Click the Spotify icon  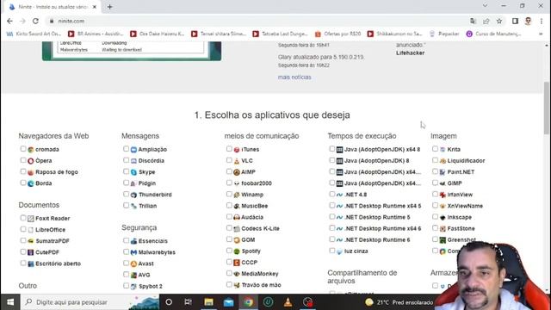(237, 251)
